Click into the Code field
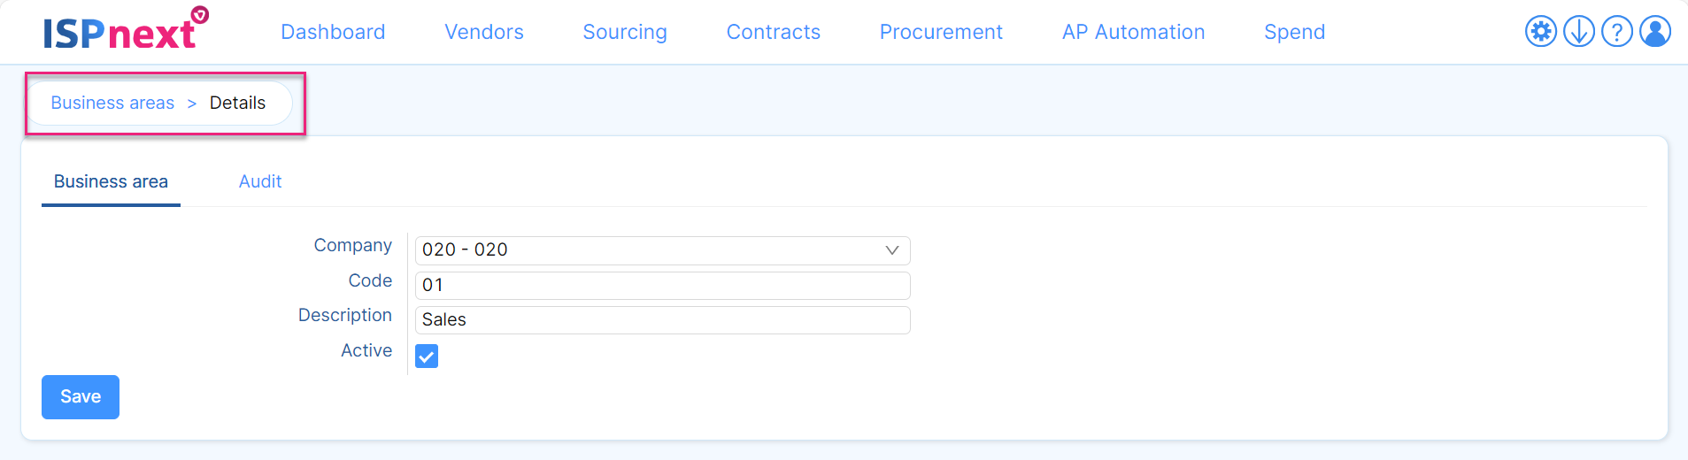Image resolution: width=1688 pixels, height=460 pixels. (662, 286)
